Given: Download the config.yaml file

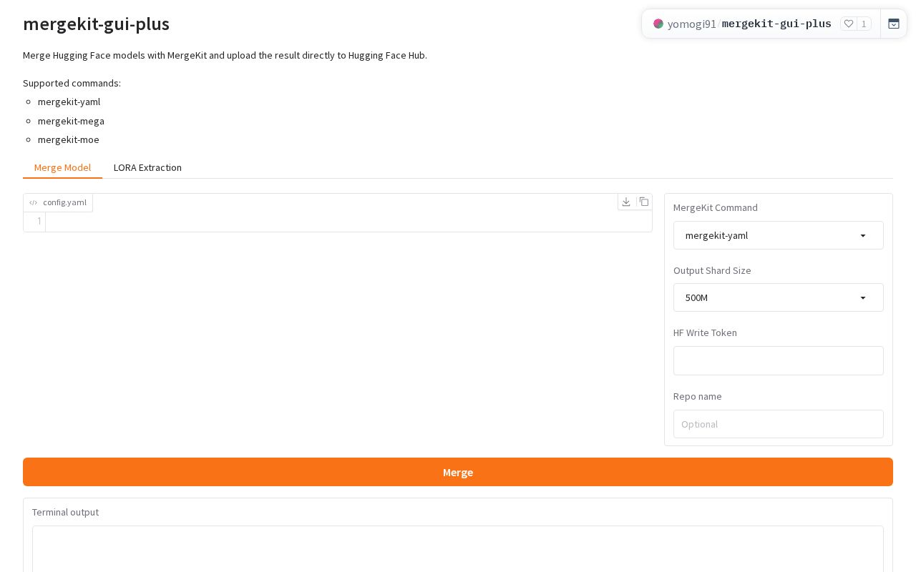Looking at the screenshot, I should (x=626, y=202).
